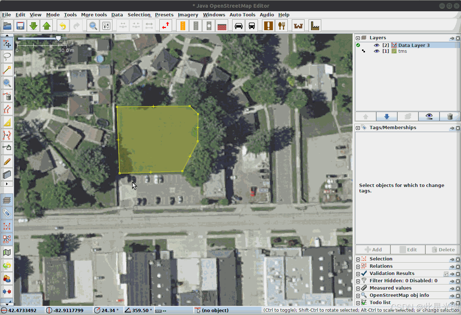Activate the Draw nodes tool

click(x=7, y=69)
